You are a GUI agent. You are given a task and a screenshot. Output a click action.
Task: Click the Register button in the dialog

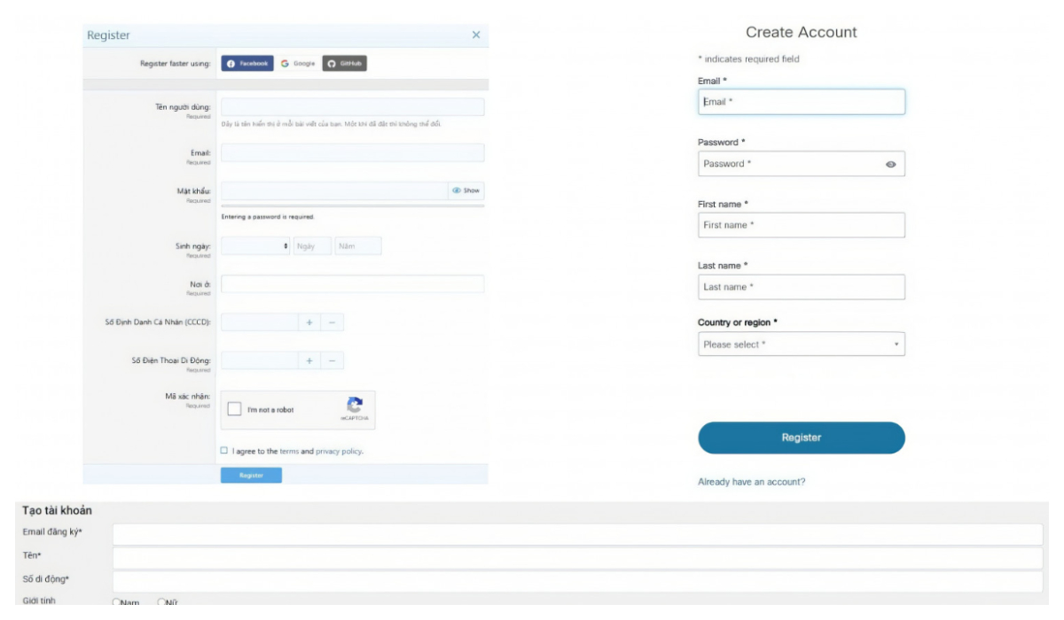[253, 474]
